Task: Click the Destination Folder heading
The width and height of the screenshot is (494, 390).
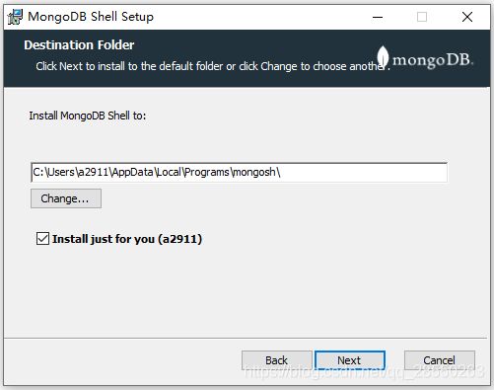Action: 79,45
